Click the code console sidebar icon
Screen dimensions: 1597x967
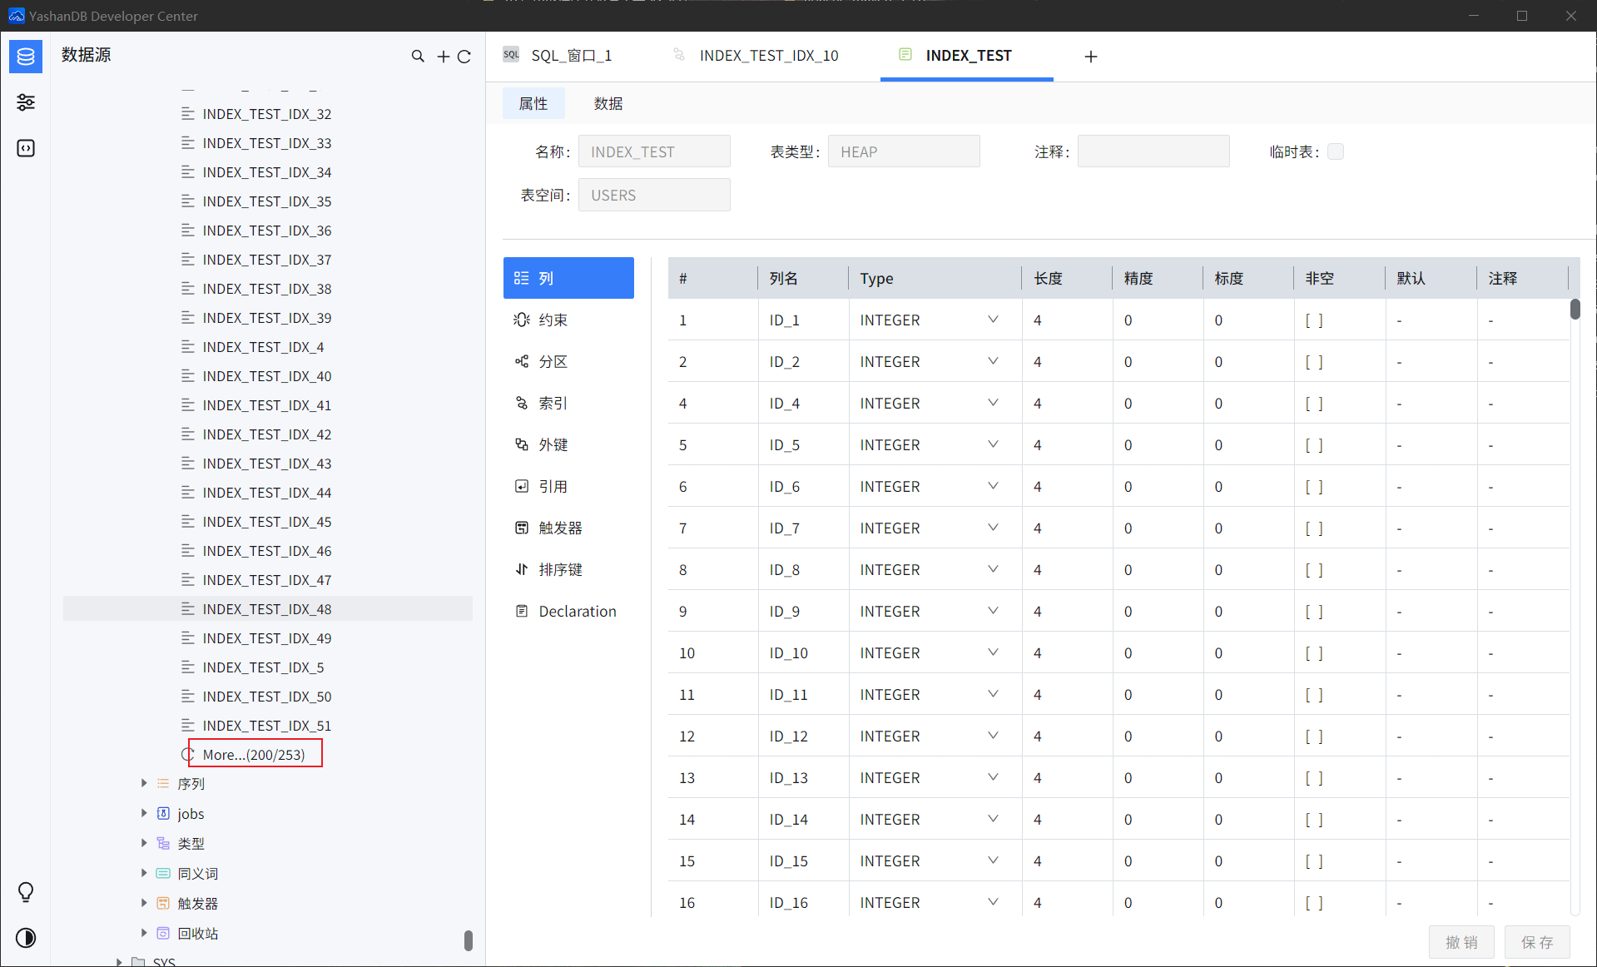(x=26, y=148)
